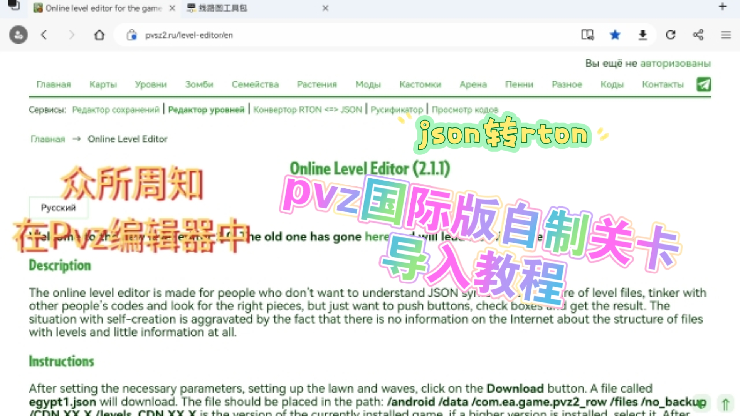Image resolution: width=740 pixels, height=416 pixels.
Task: Click the browser back arrow
Action: [x=44, y=35]
